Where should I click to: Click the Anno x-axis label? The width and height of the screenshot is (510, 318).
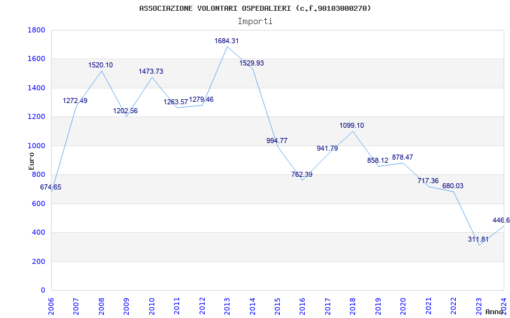tap(494, 312)
